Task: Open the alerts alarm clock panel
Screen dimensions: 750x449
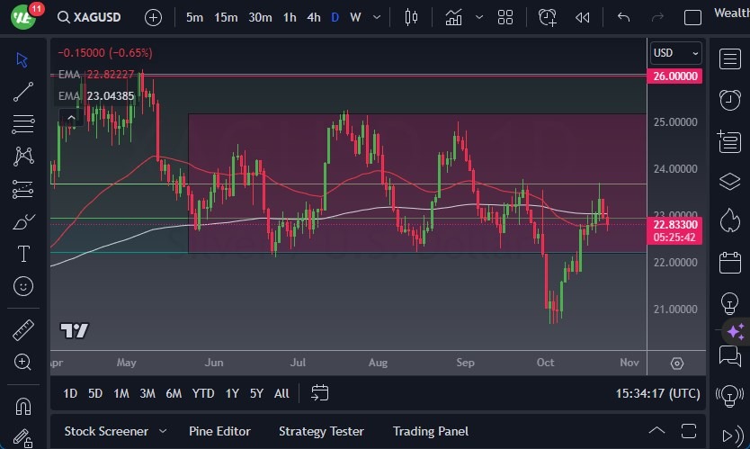Action: [x=729, y=100]
